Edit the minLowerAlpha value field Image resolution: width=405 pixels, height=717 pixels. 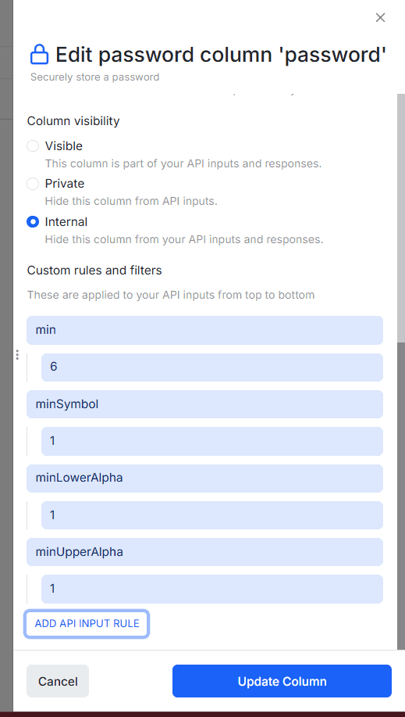[211, 515]
